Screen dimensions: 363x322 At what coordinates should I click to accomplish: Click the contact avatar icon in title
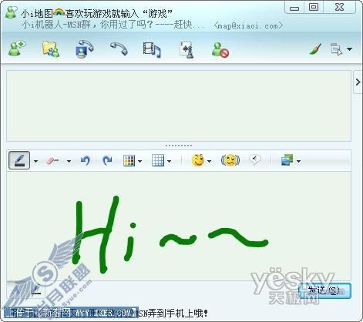tap(11, 12)
